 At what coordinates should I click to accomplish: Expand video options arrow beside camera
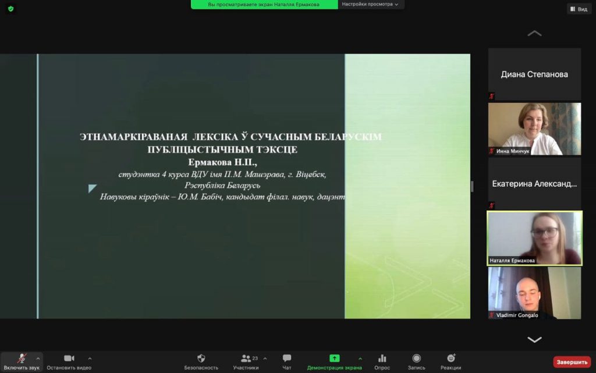click(x=90, y=358)
